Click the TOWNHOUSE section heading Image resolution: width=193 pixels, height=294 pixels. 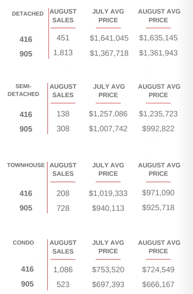click(26, 165)
